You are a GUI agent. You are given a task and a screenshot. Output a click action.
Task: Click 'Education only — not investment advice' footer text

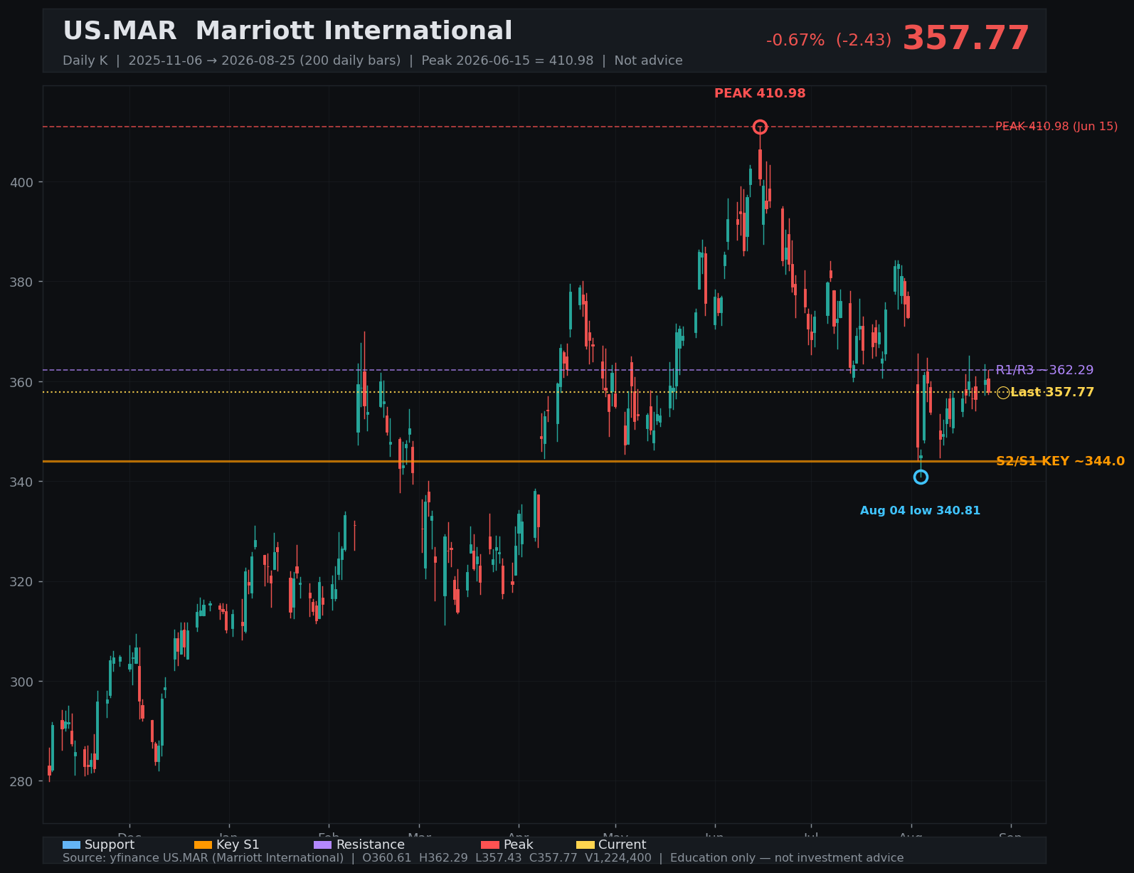(x=787, y=857)
